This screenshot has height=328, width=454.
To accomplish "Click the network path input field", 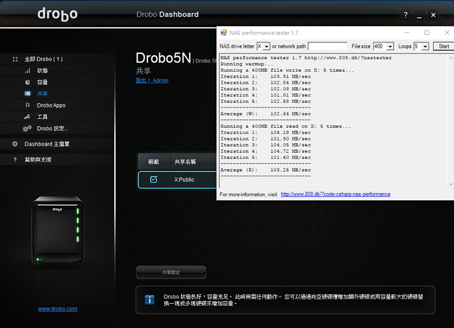I will [x=328, y=46].
